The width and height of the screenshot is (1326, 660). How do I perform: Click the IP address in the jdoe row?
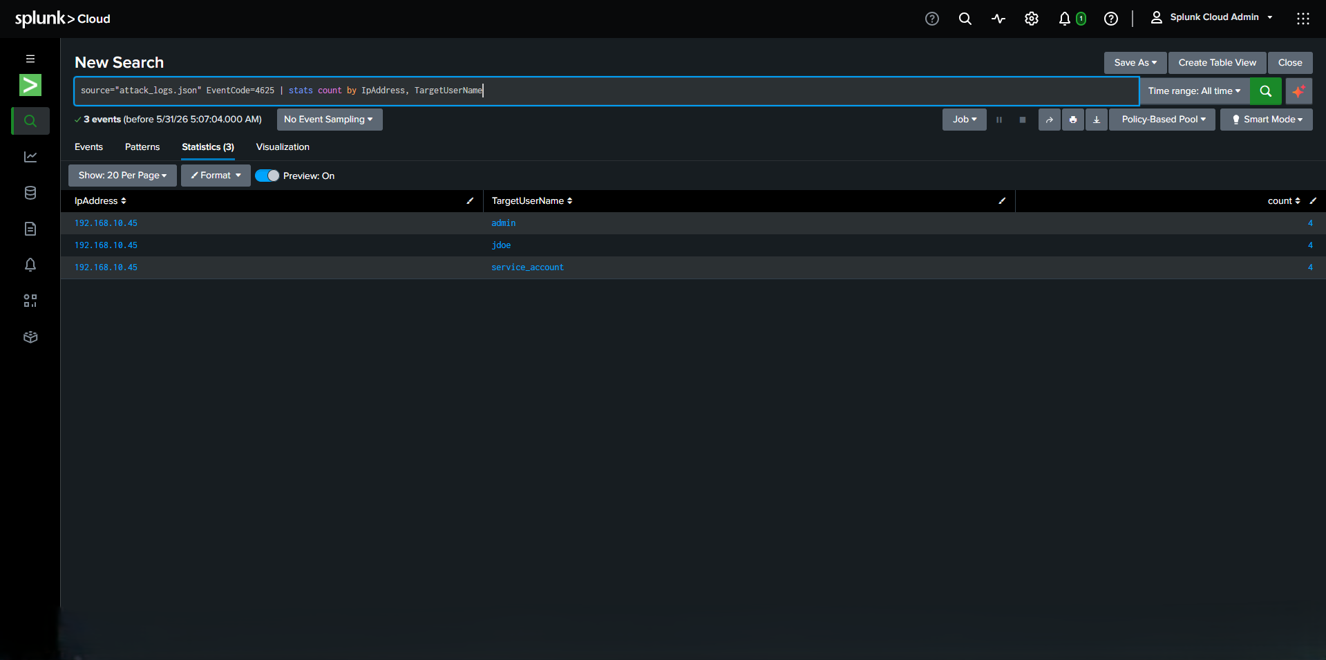(x=106, y=245)
